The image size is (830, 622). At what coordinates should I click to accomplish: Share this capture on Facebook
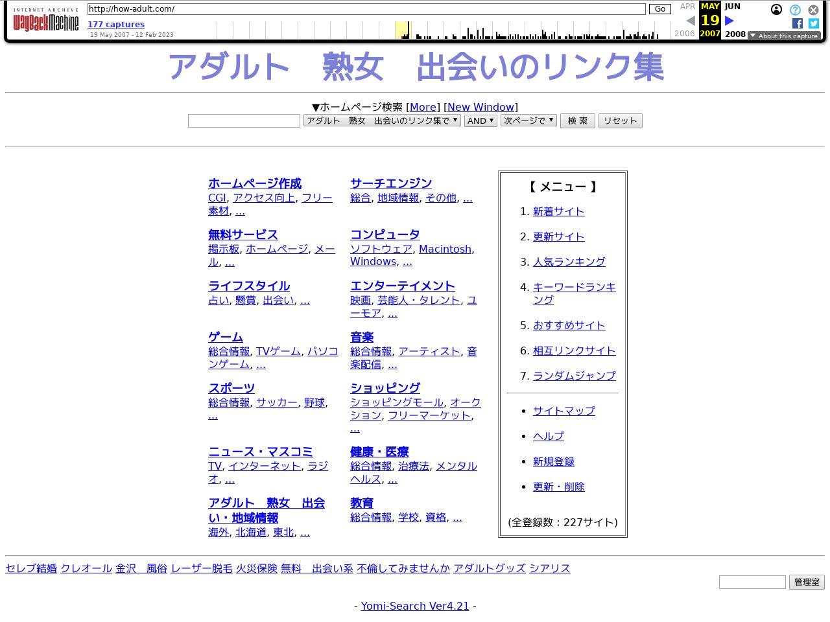(x=797, y=23)
